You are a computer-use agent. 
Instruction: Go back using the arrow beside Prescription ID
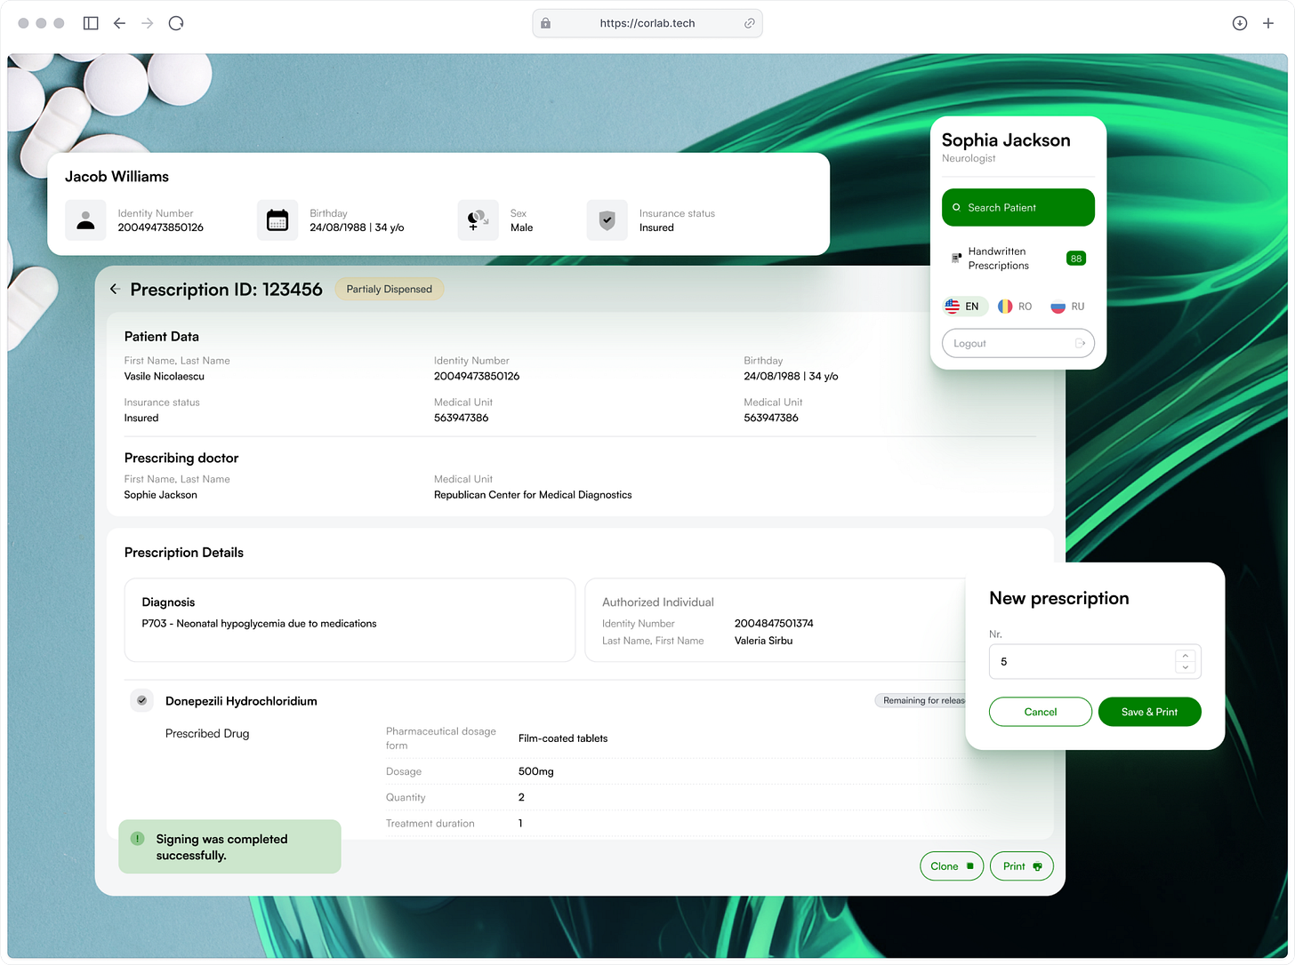[x=115, y=289]
